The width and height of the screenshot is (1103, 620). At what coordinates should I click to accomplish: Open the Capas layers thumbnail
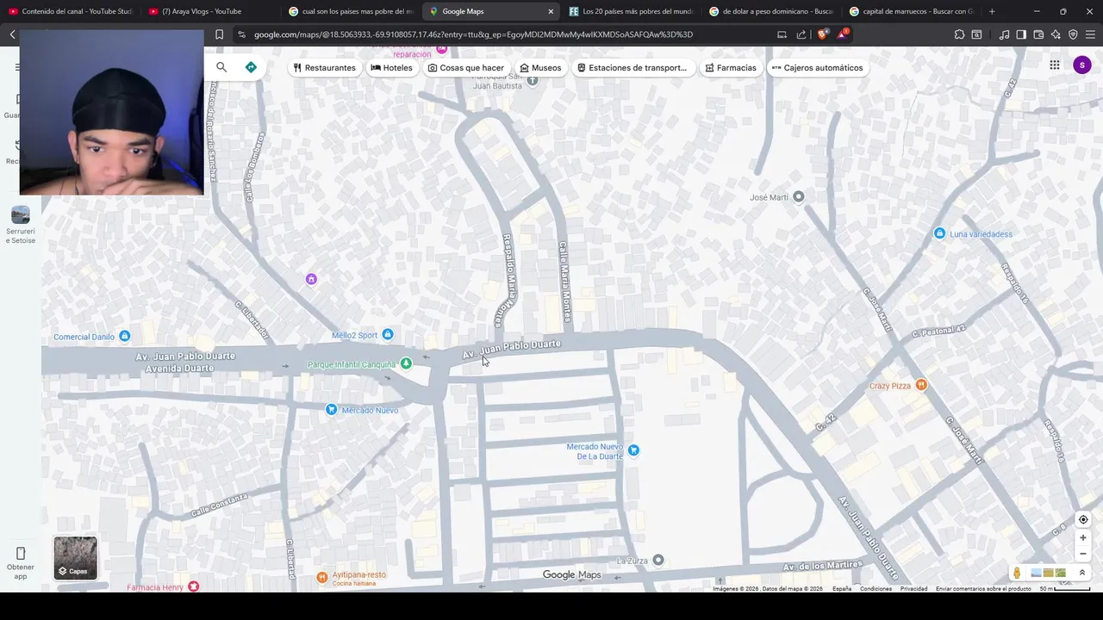76,557
